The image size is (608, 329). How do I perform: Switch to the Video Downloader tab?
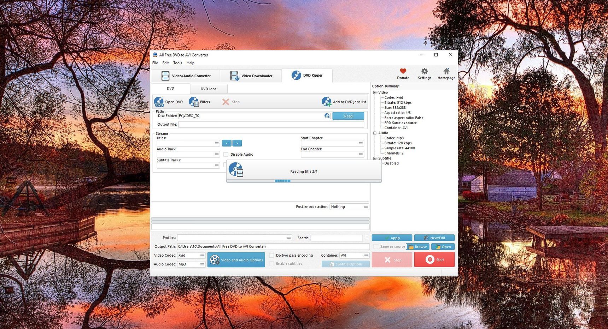pyautogui.click(x=251, y=76)
